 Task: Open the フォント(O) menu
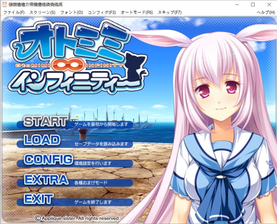(x=71, y=12)
